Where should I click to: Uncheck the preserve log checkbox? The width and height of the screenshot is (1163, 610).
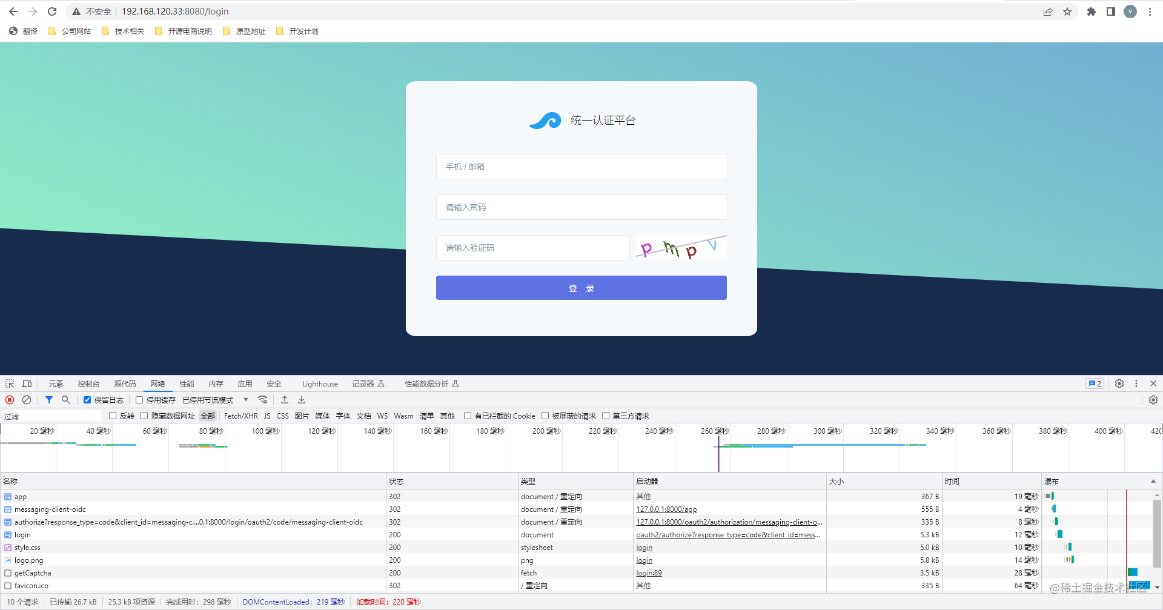[x=87, y=400]
